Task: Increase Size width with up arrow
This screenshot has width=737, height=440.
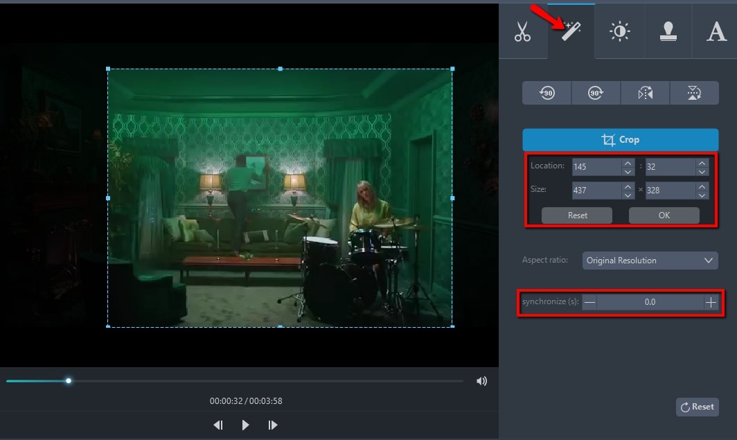Action: (x=628, y=186)
